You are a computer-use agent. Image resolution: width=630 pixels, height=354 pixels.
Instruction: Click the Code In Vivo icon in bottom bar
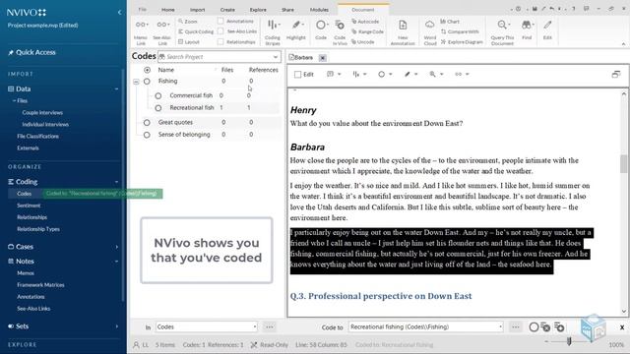559,327
